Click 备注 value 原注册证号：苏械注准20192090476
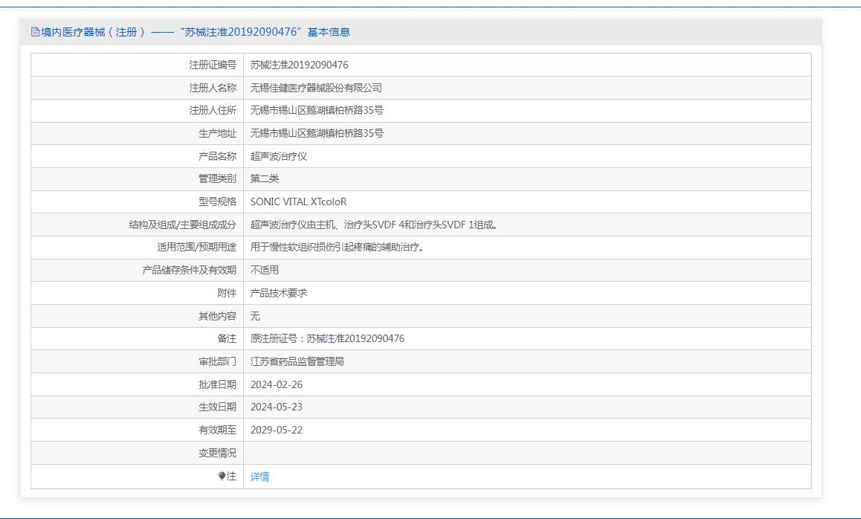 pyautogui.click(x=327, y=339)
